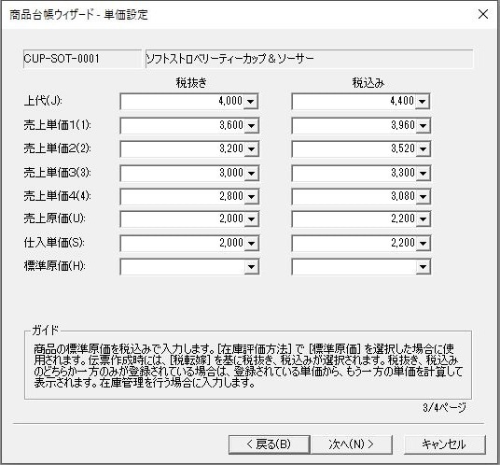Click the ガイド group title
The height and width of the screenshot is (465, 500).
(46, 330)
